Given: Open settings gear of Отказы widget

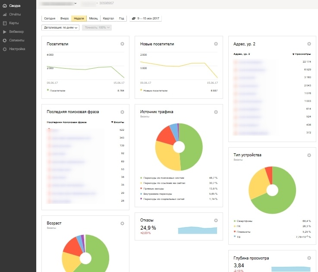Looking at the screenshot, I should [x=216, y=221].
